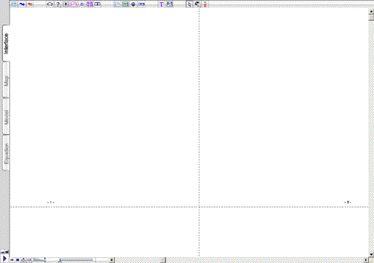
Task: Select the Interface tab
Action: pos(6,43)
